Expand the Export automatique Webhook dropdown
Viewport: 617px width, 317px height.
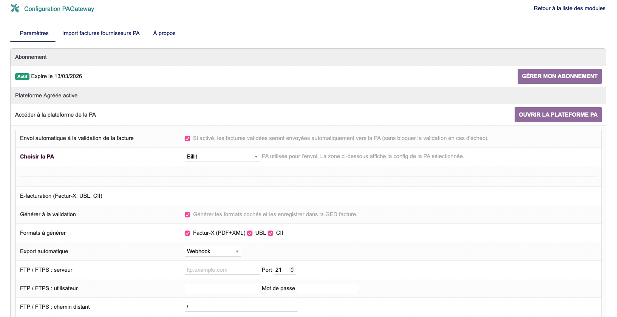pos(213,251)
